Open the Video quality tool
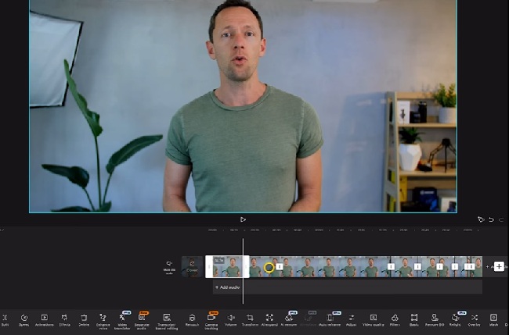 click(x=374, y=320)
